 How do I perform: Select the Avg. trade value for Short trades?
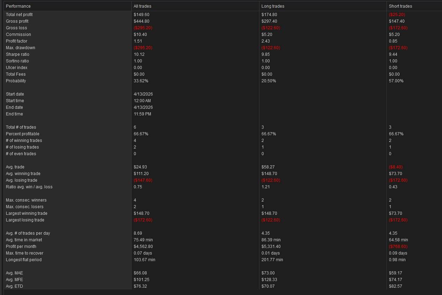(396, 167)
